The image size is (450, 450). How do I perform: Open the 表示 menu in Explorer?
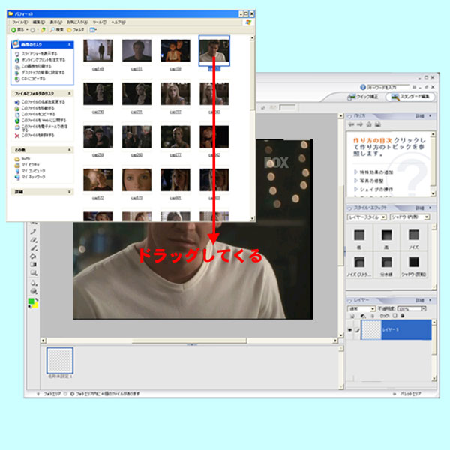[x=56, y=22]
